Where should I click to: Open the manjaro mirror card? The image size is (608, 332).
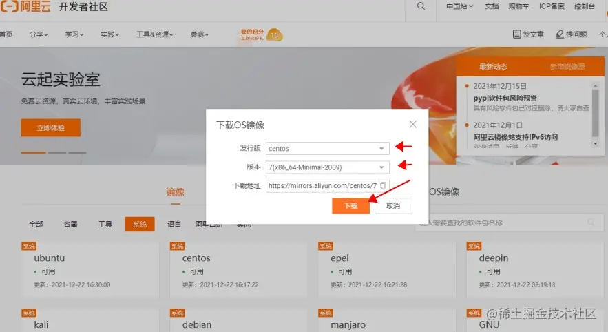point(386,320)
